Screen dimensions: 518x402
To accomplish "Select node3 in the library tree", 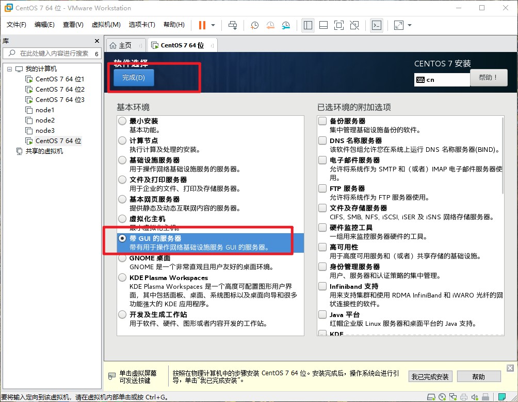I will click(x=40, y=131).
